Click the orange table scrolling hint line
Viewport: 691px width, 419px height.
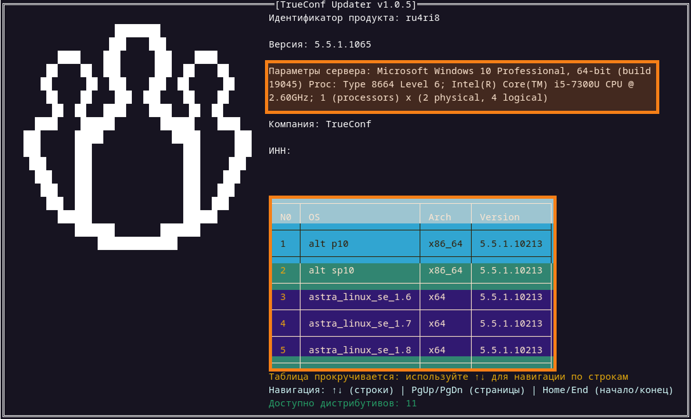[448, 377]
